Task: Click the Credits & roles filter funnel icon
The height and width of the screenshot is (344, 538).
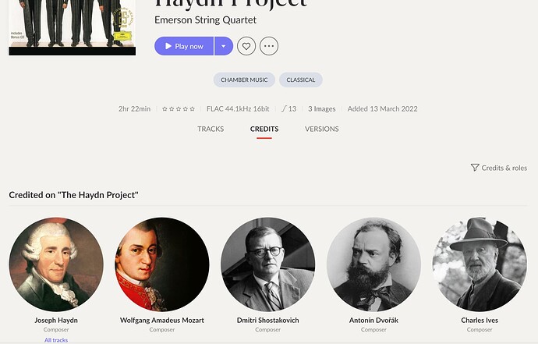Action: tap(475, 168)
